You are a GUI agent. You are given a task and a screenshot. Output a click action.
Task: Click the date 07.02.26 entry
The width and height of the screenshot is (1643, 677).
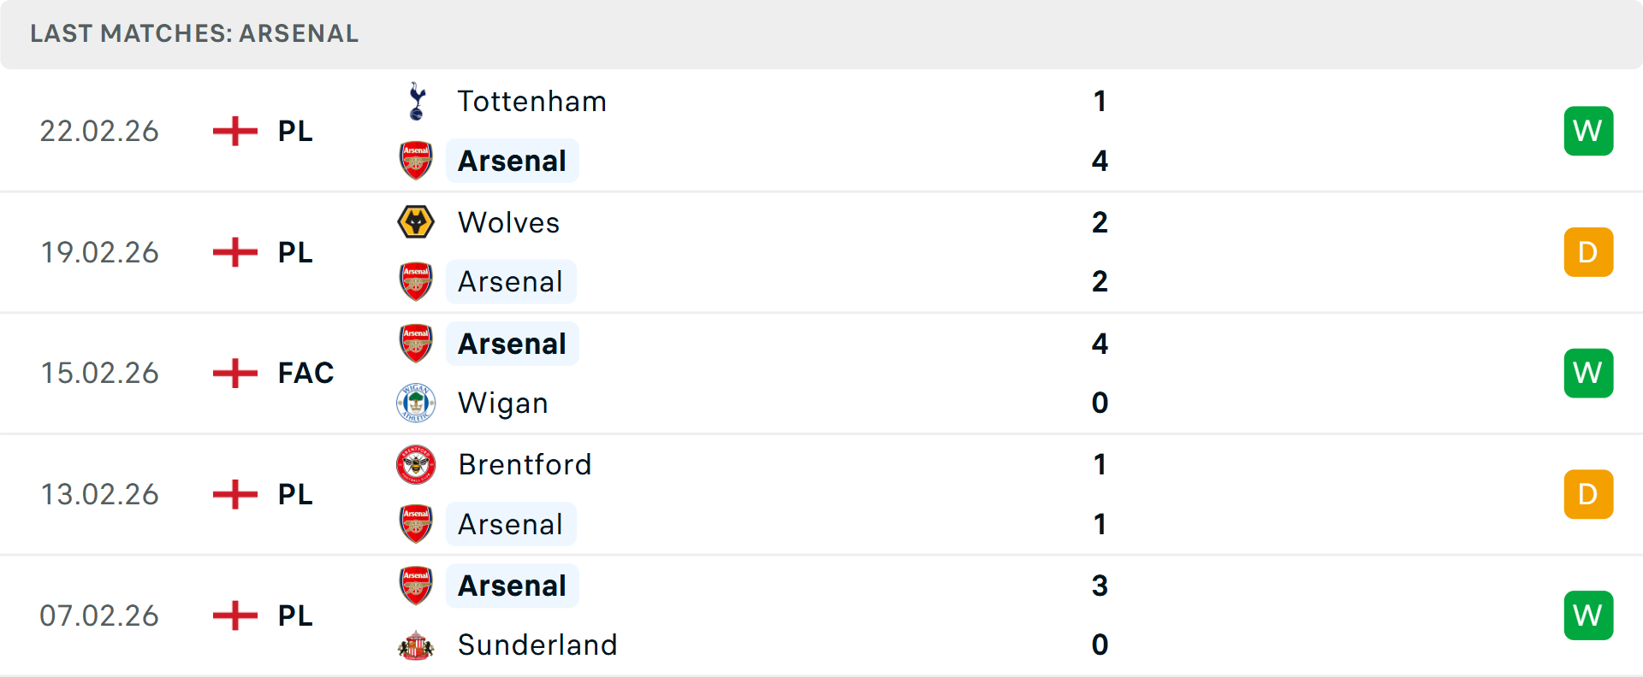[x=99, y=615]
